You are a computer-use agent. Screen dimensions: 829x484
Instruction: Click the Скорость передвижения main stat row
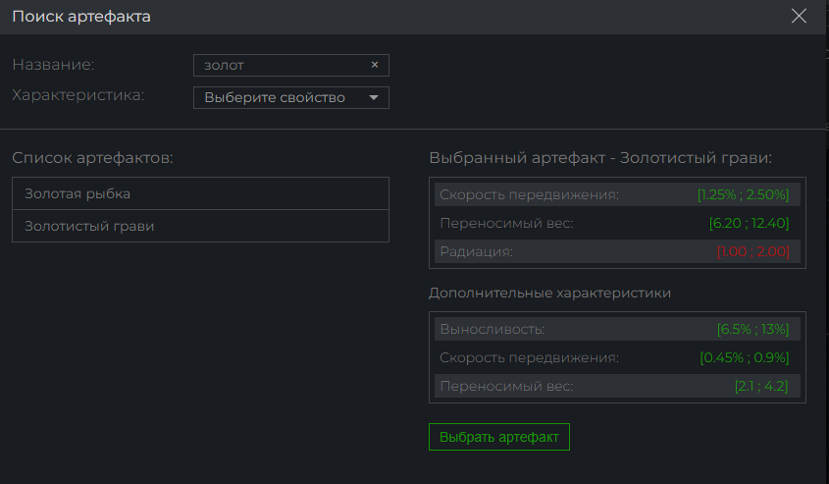617,194
